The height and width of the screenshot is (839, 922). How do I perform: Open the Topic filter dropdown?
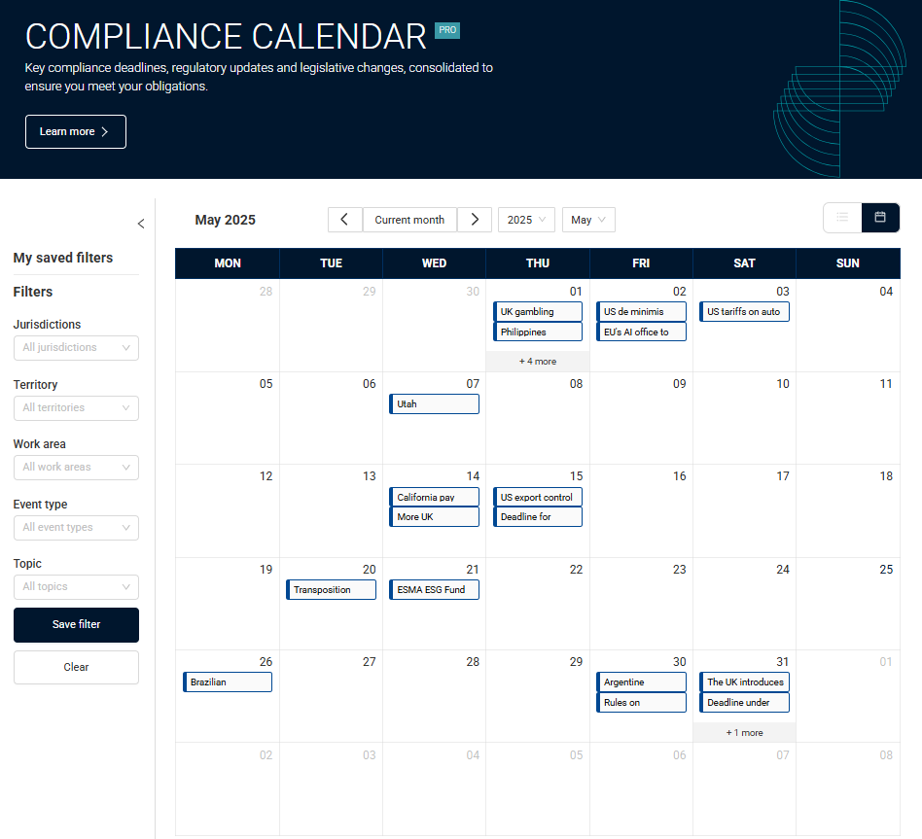tap(76, 586)
